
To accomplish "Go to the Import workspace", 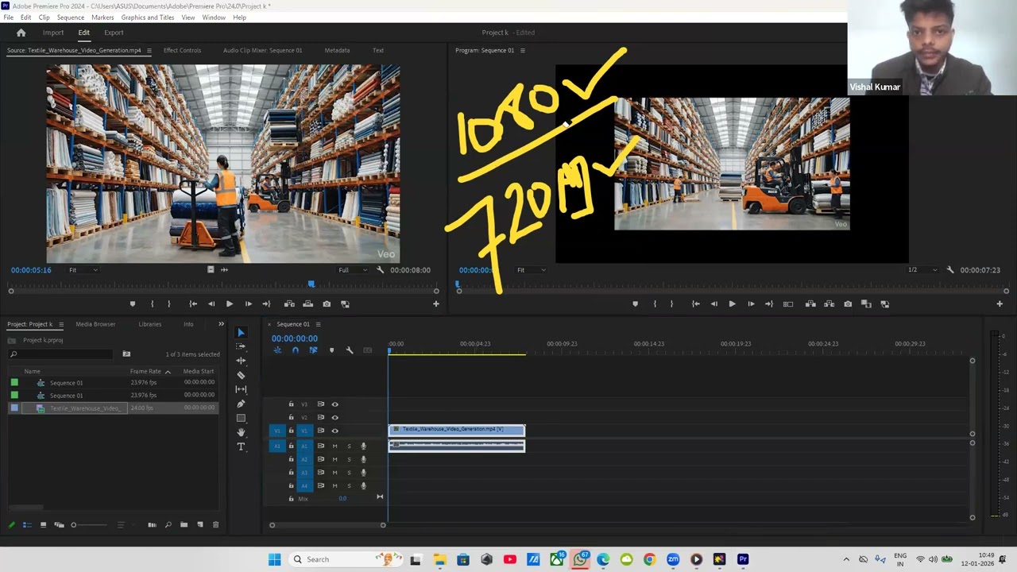I will click(53, 33).
